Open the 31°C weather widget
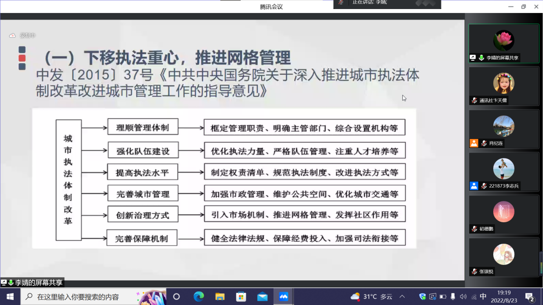Image resolution: width=543 pixels, height=305 pixels. point(371,296)
